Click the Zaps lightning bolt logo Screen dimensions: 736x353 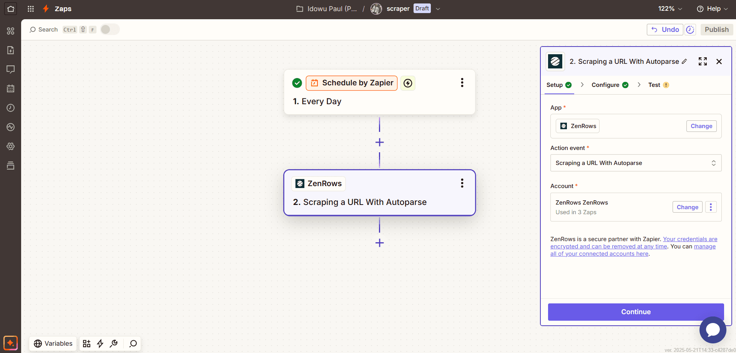point(46,8)
